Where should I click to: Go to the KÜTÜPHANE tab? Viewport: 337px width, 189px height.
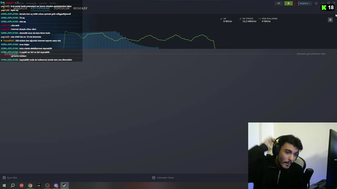coord(40,8)
